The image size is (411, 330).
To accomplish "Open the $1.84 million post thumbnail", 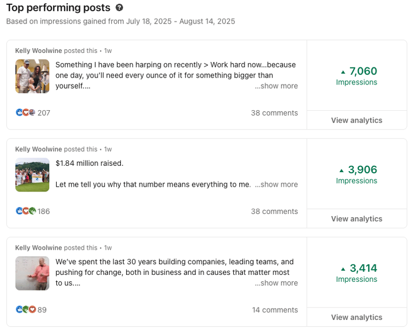I will (x=32, y=174).
